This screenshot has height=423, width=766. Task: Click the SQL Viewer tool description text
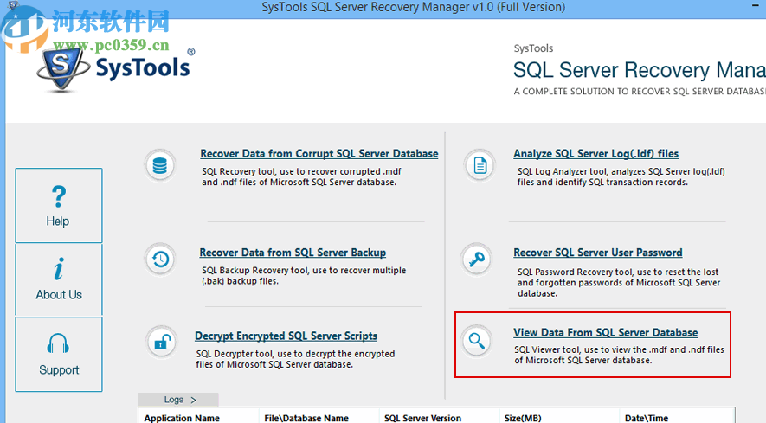pos(619,356)
